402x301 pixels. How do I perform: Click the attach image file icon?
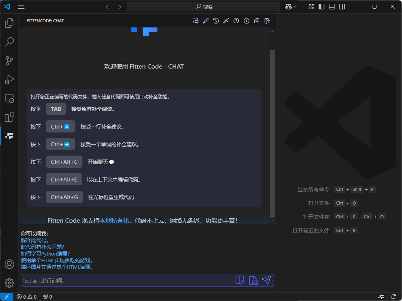(x=253, y=280)
